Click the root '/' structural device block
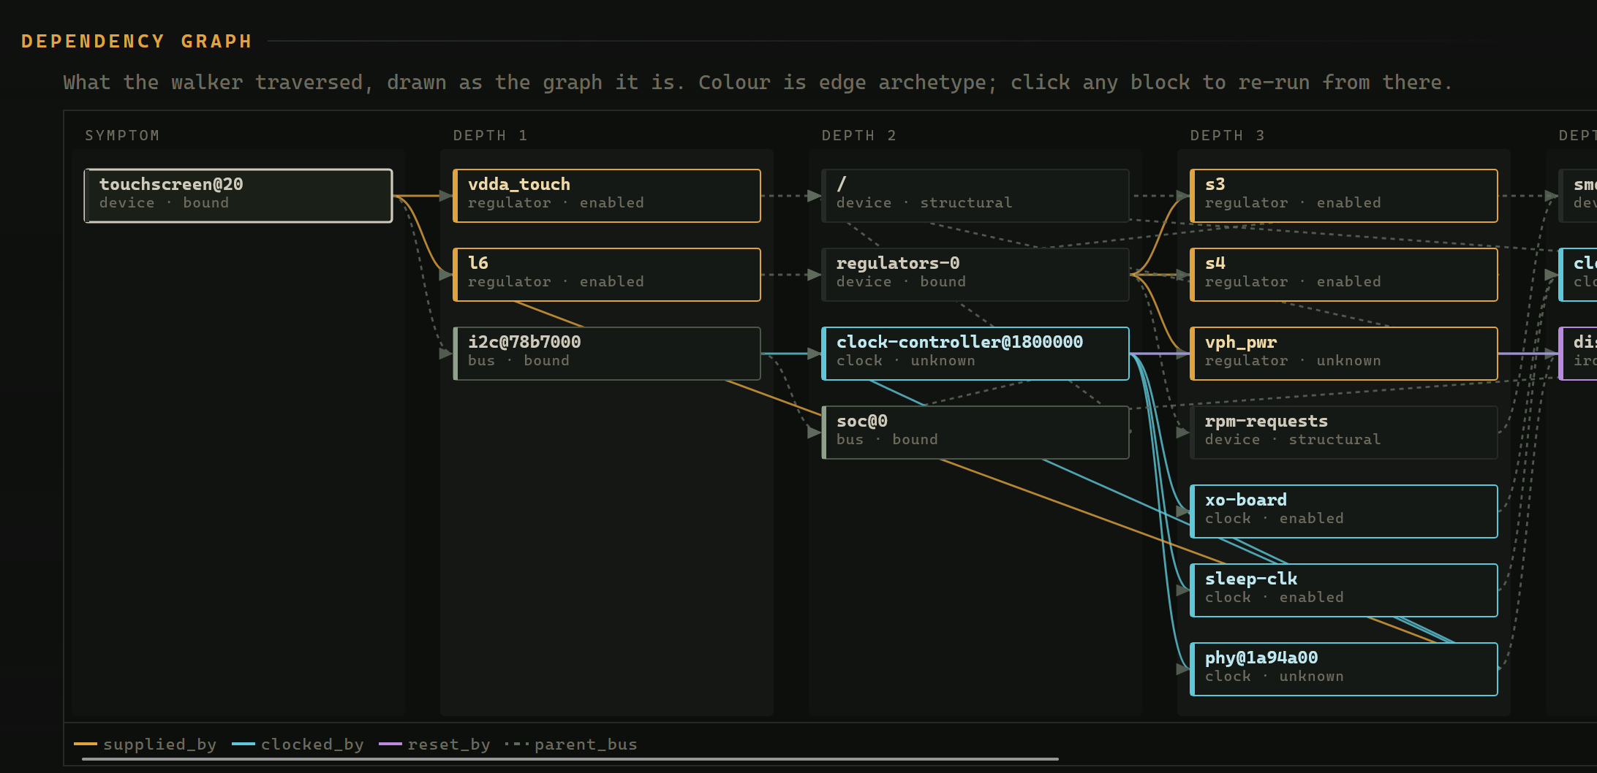Screen dimensions: 1597x773 click(x=975, y=196)
